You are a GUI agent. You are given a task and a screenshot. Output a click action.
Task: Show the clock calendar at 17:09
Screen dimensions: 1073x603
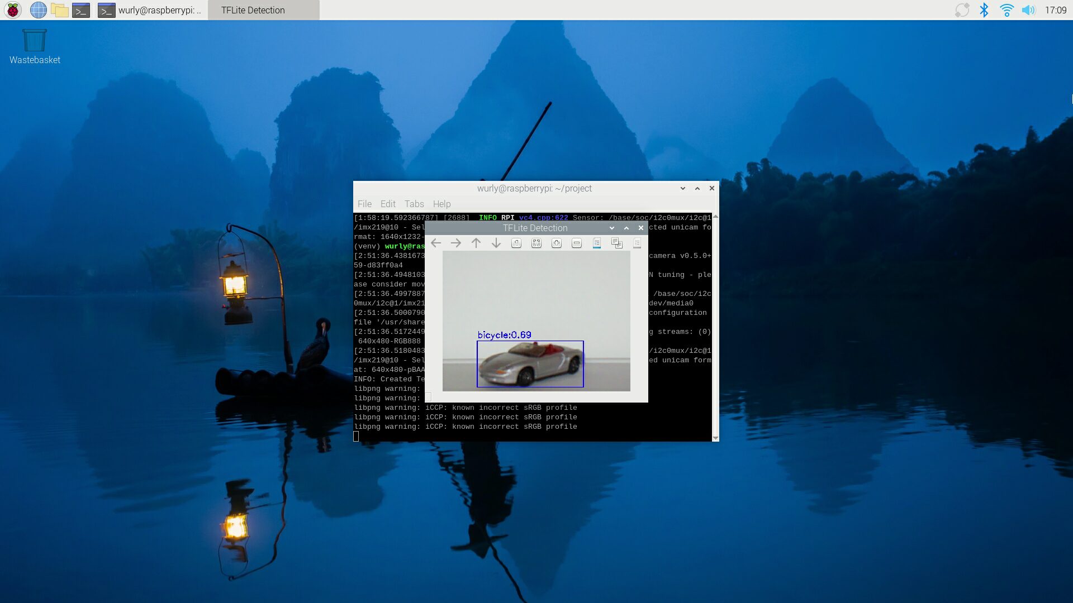point(1056,10)
